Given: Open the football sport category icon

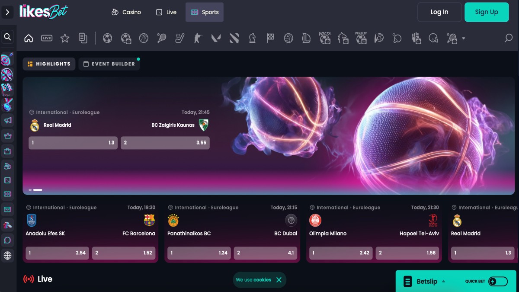Looking at the screenshot, I should coord(108,39).
